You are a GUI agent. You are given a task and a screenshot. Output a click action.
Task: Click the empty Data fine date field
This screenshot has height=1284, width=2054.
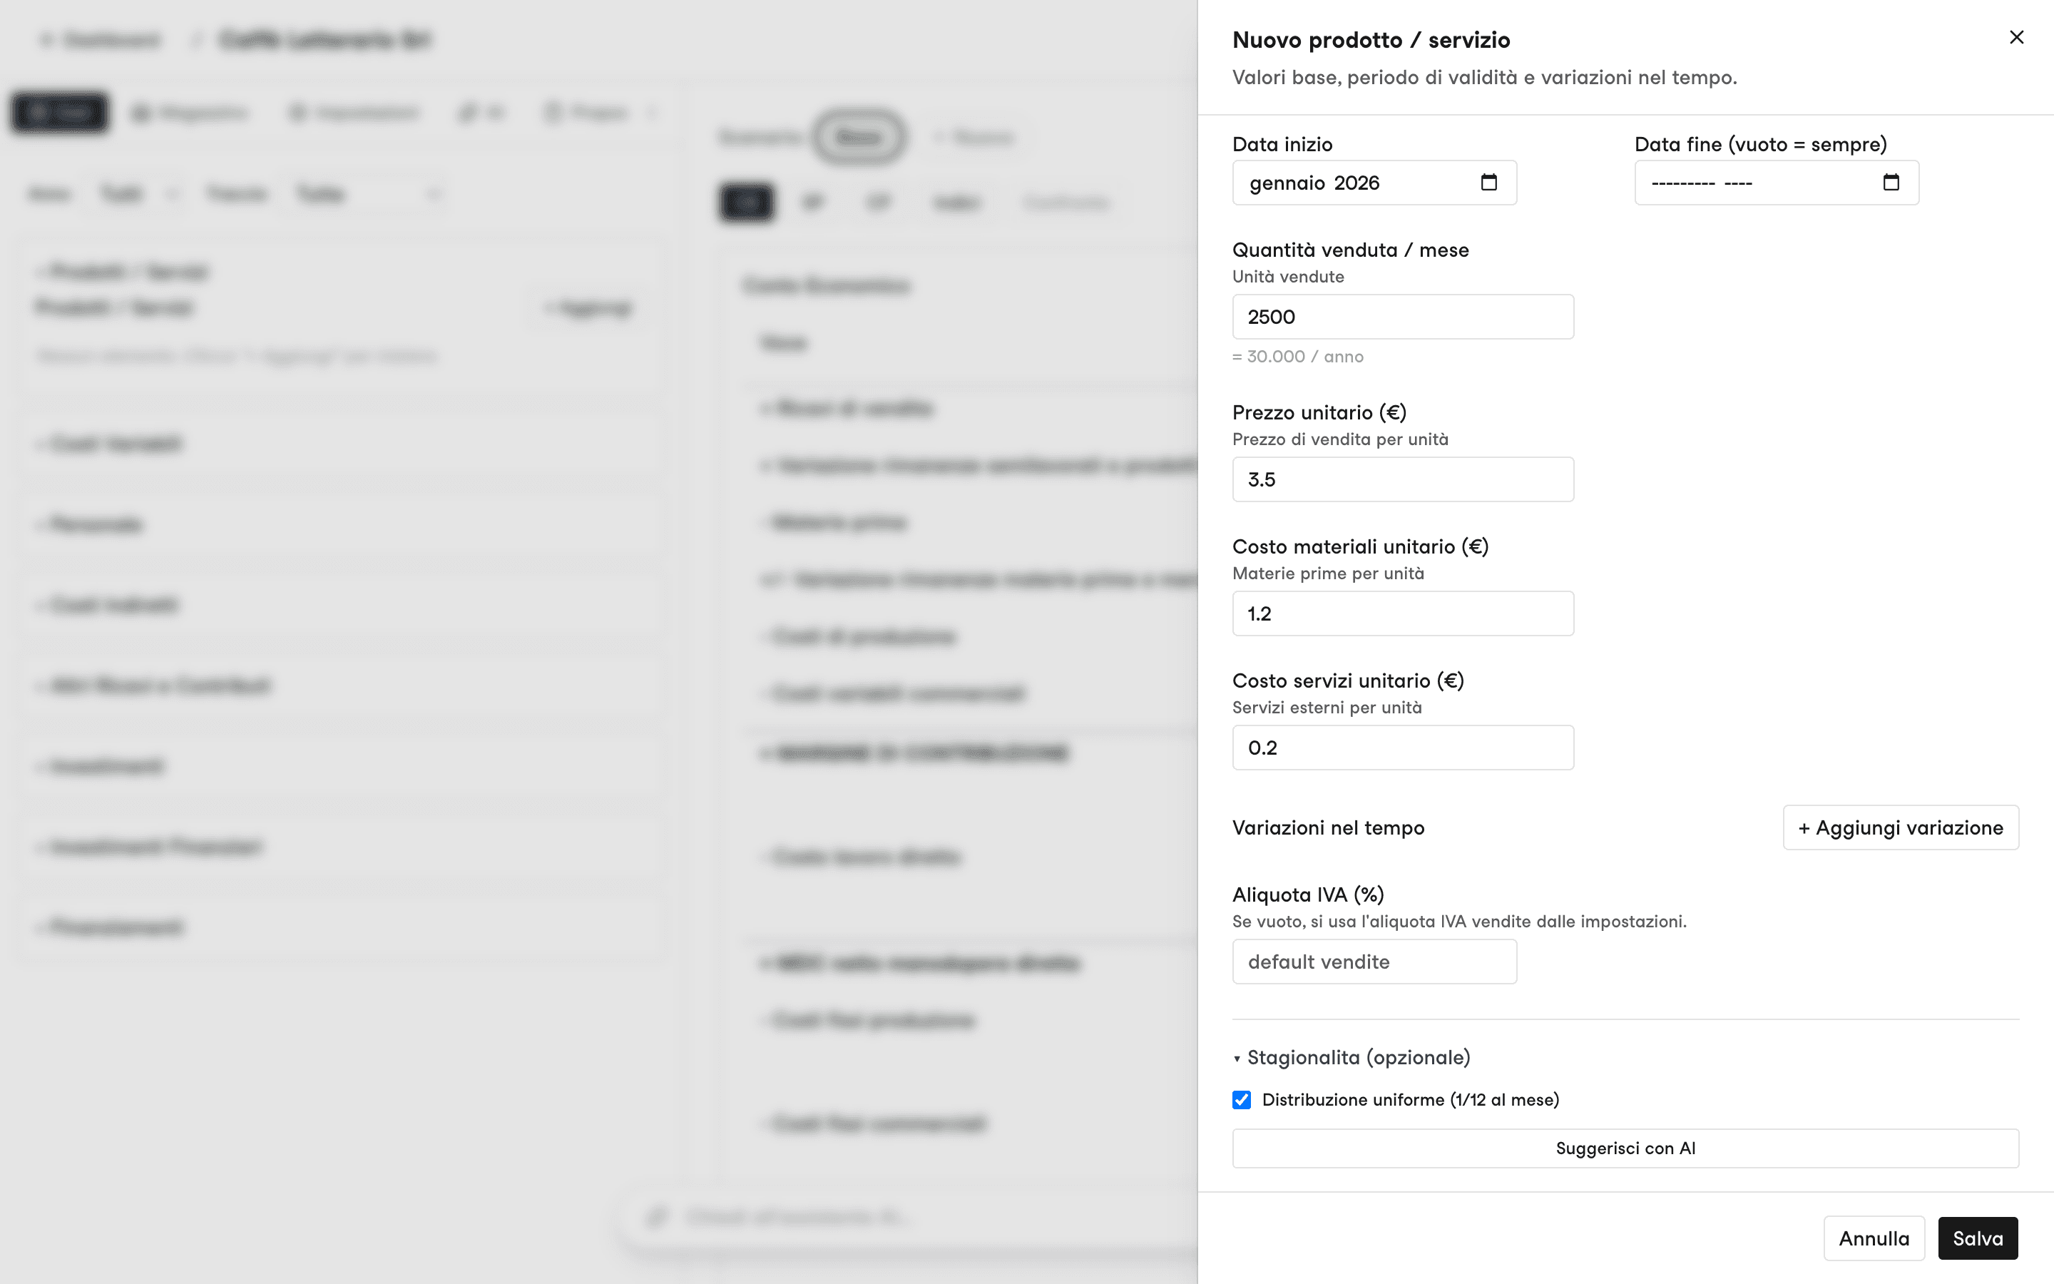point(1777,183)
